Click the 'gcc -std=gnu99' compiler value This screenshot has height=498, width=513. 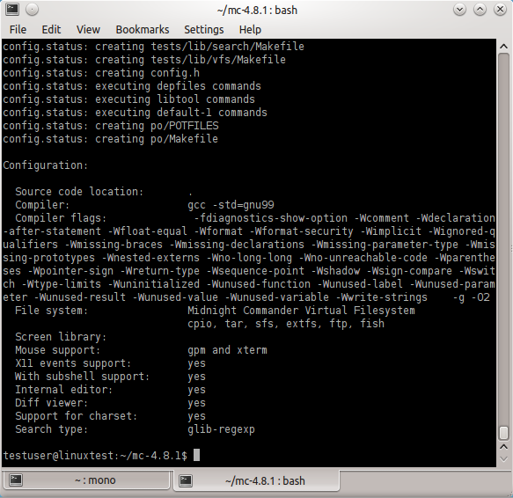(x=231, y=205)
